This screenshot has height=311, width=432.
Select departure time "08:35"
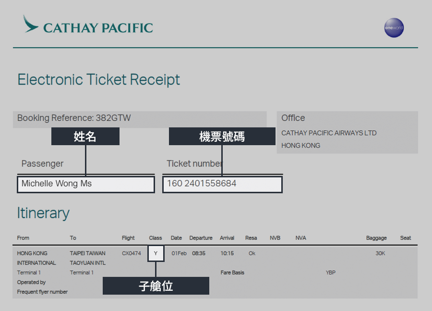(x=199, y=253)
